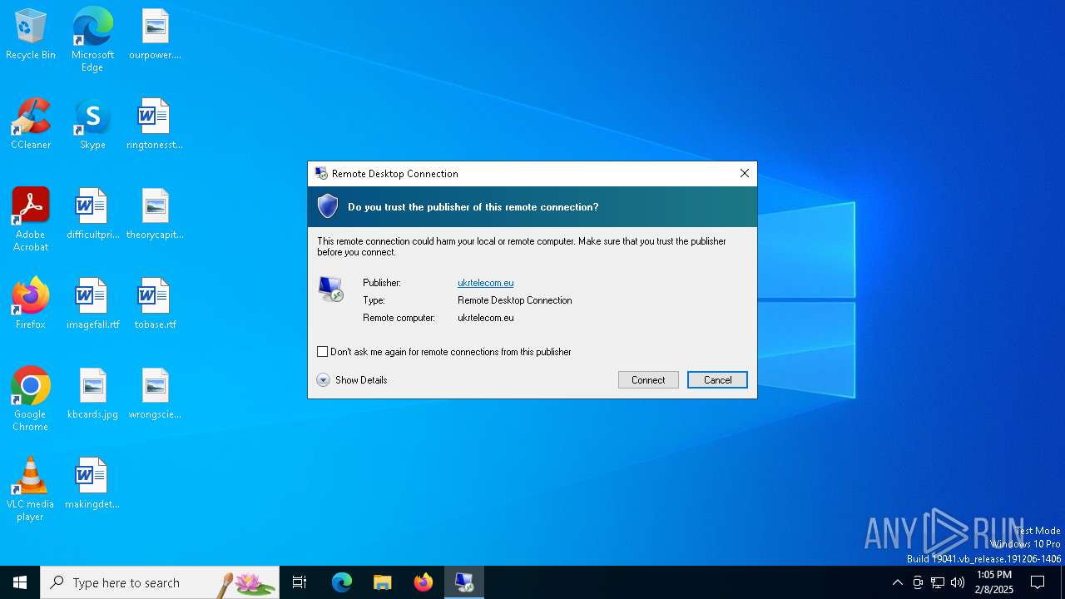Show hidden system tray icons

point(897,582)
